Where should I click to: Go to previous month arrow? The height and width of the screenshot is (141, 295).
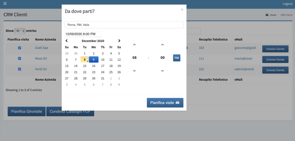[x=67, y=41]
